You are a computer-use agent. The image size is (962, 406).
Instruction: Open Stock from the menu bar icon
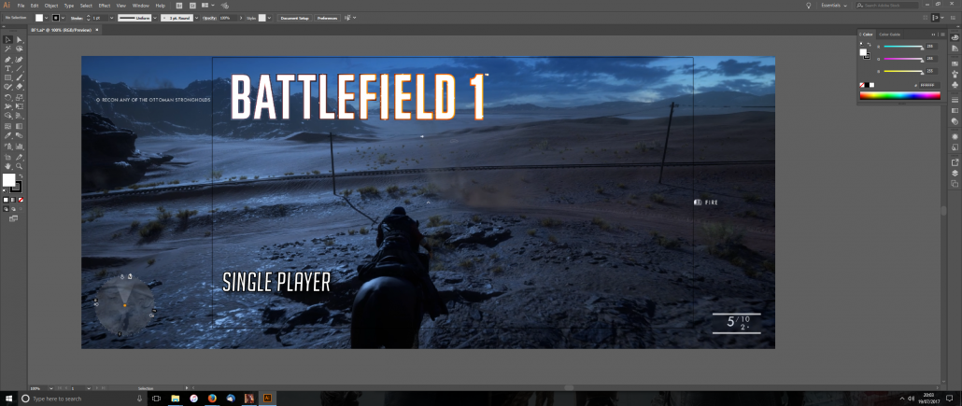[x=192, y=6]
